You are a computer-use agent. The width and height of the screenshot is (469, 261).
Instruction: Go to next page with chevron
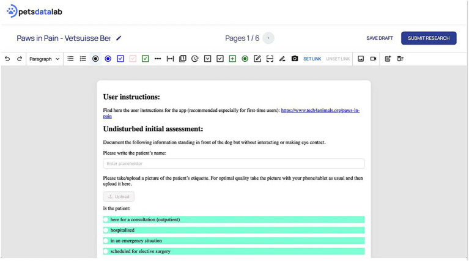pyautogui.click(x=268, y=39)
